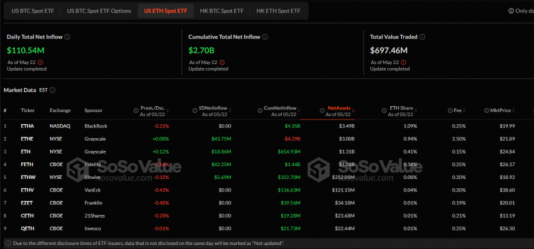This screenshot has height=249, width=534.
Task: Open HK ETH Spot ETF tab
Action: (278, 11)
